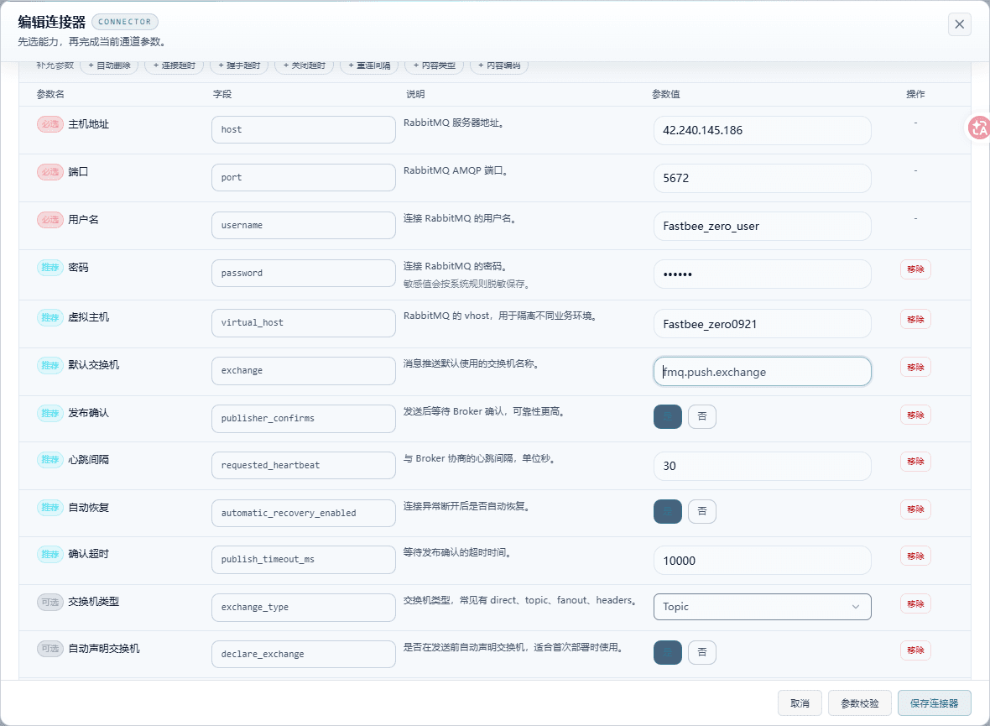Remove the 默认交换机 parameter row
This screenshot has height=726, width=990.
pos(915,367)
